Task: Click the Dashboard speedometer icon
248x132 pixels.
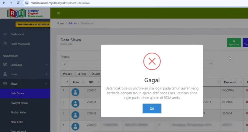Action: [5, 34]
